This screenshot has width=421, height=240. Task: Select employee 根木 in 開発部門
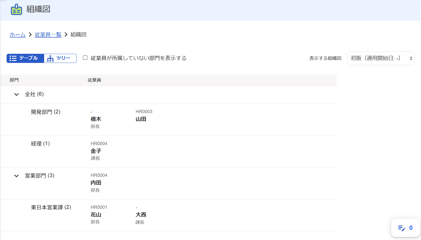(x=96, y=119)
